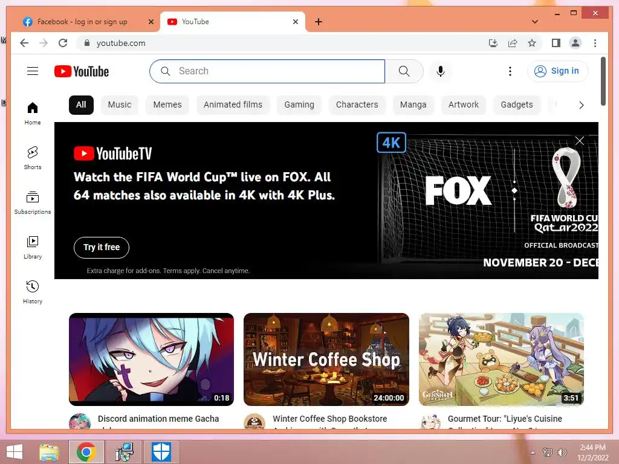Open History in sidebar

[33, 292]
